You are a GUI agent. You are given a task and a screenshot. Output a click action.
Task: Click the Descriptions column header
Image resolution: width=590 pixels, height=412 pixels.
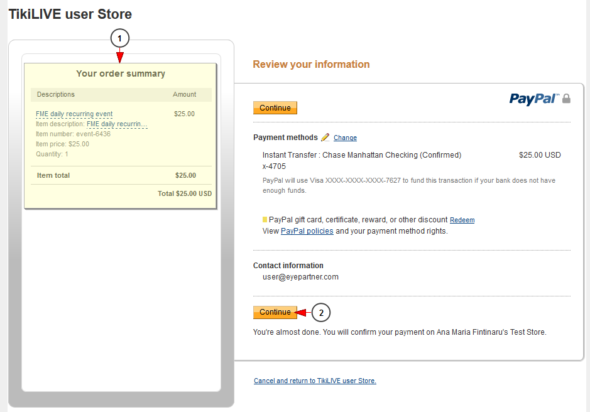56,94
